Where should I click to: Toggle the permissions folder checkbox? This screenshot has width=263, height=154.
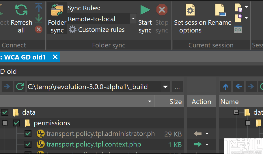point(16,123)
